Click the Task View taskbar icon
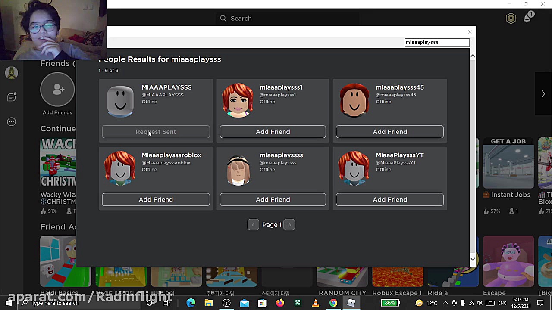Viewport: 552px width, 310px height. click(167, 303)
